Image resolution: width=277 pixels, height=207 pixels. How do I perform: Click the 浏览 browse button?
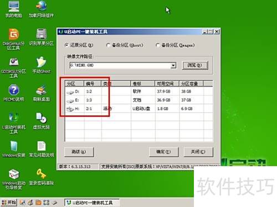[x=195, y=65]
